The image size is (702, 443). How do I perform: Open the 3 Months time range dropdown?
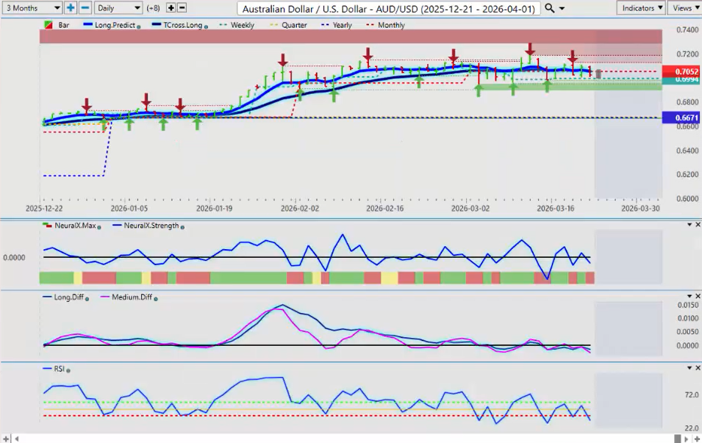point(32,7)
